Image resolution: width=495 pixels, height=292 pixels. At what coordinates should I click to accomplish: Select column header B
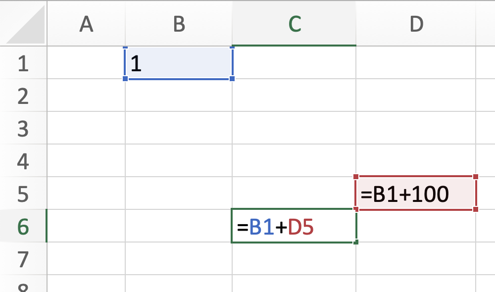point(179,22)
